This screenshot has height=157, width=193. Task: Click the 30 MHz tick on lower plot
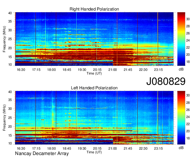click(10, 109)
